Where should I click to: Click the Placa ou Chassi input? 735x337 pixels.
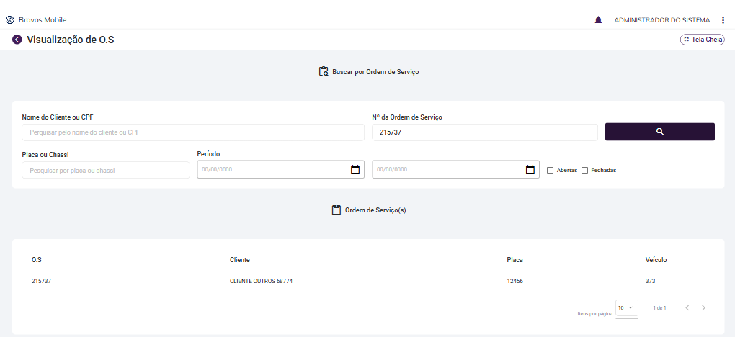(106, 170)
